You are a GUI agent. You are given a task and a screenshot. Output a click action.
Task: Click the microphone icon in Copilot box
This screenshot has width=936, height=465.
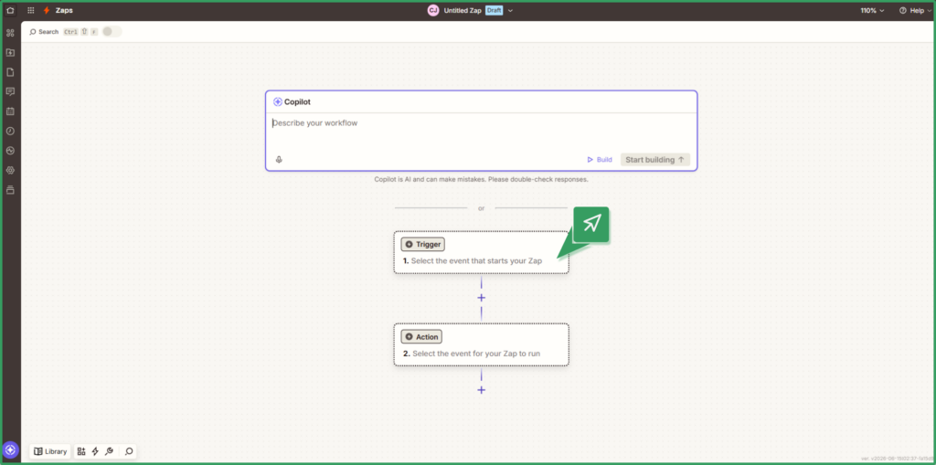(x=279, y=159)
